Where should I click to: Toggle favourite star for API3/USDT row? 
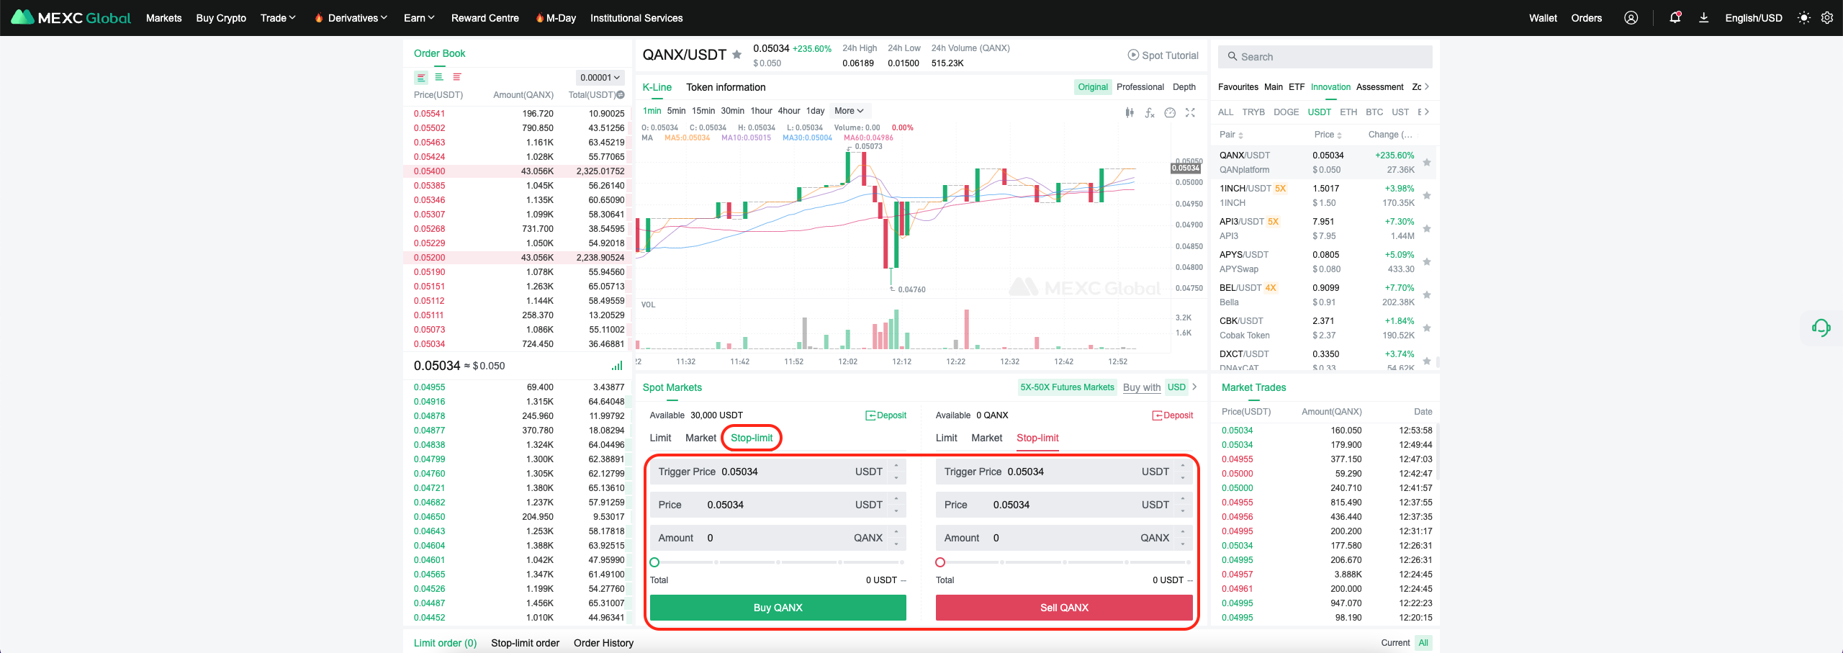(1427, 229)
